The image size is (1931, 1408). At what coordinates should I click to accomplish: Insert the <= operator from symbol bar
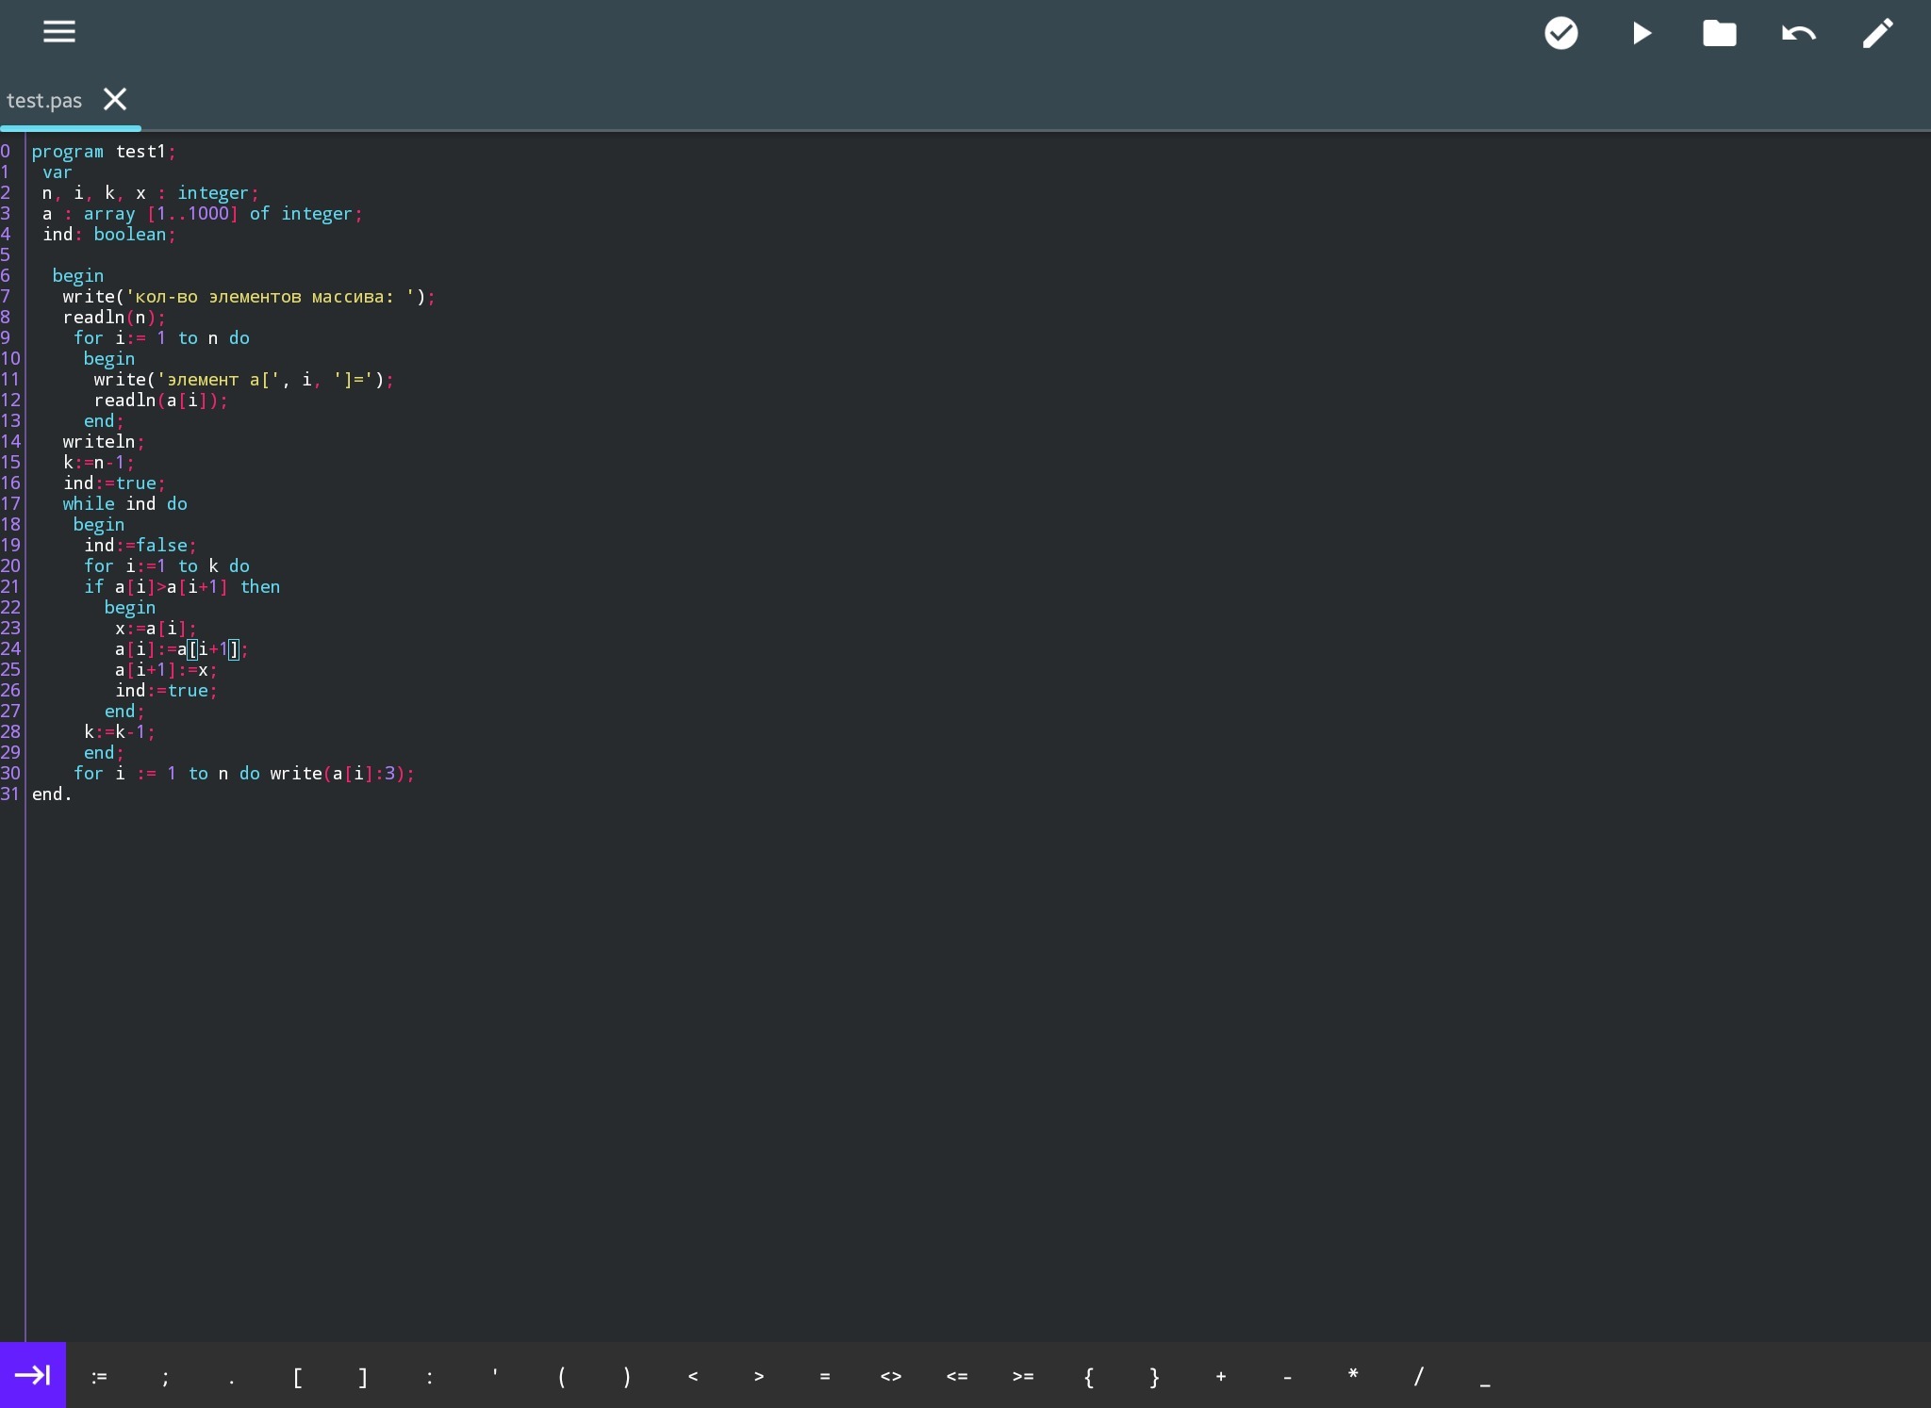(957, 1377)
